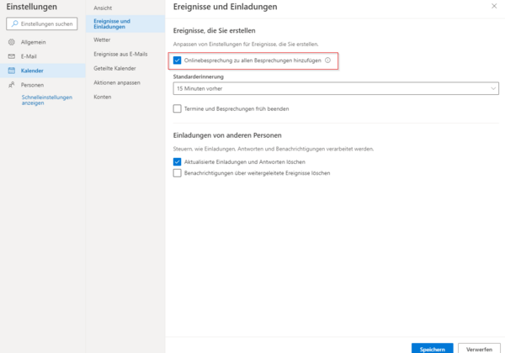Click the Verwerfen button
This screenshot has width=505, height=353.
(479, 348)
